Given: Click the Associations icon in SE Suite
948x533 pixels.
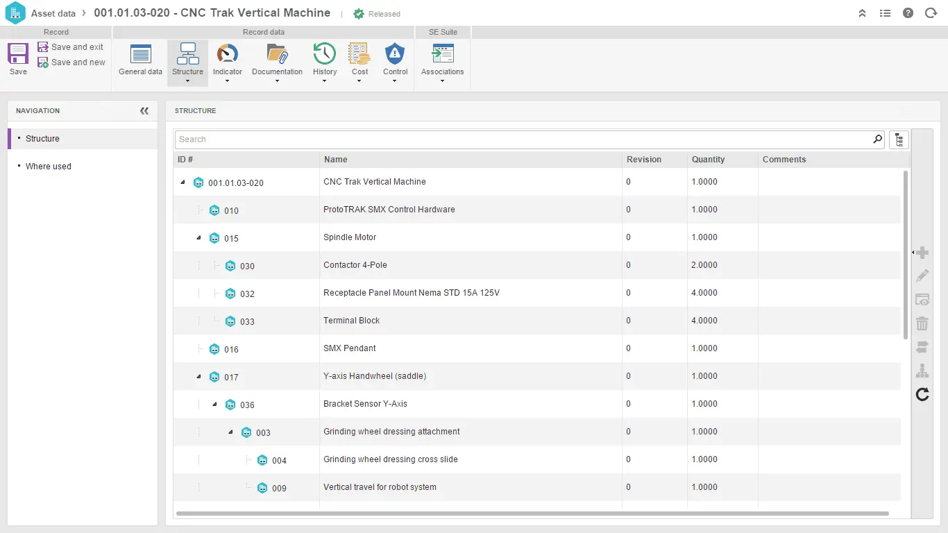Looking at the screenshot, I should [x=442, y=54].
